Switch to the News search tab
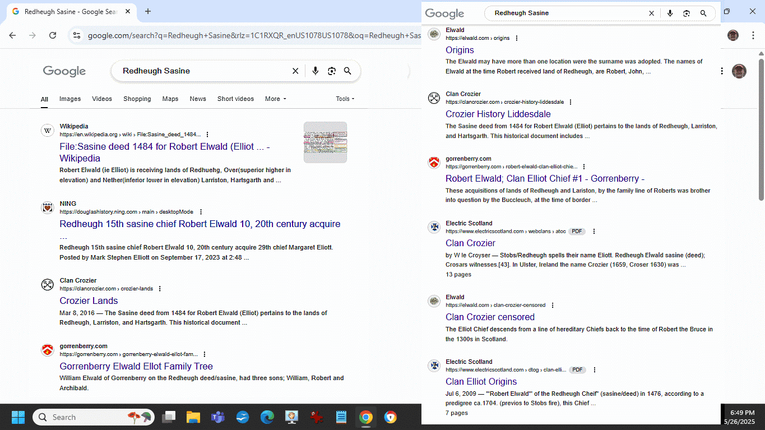The image size is (765, 430). (x=198, y=99)
